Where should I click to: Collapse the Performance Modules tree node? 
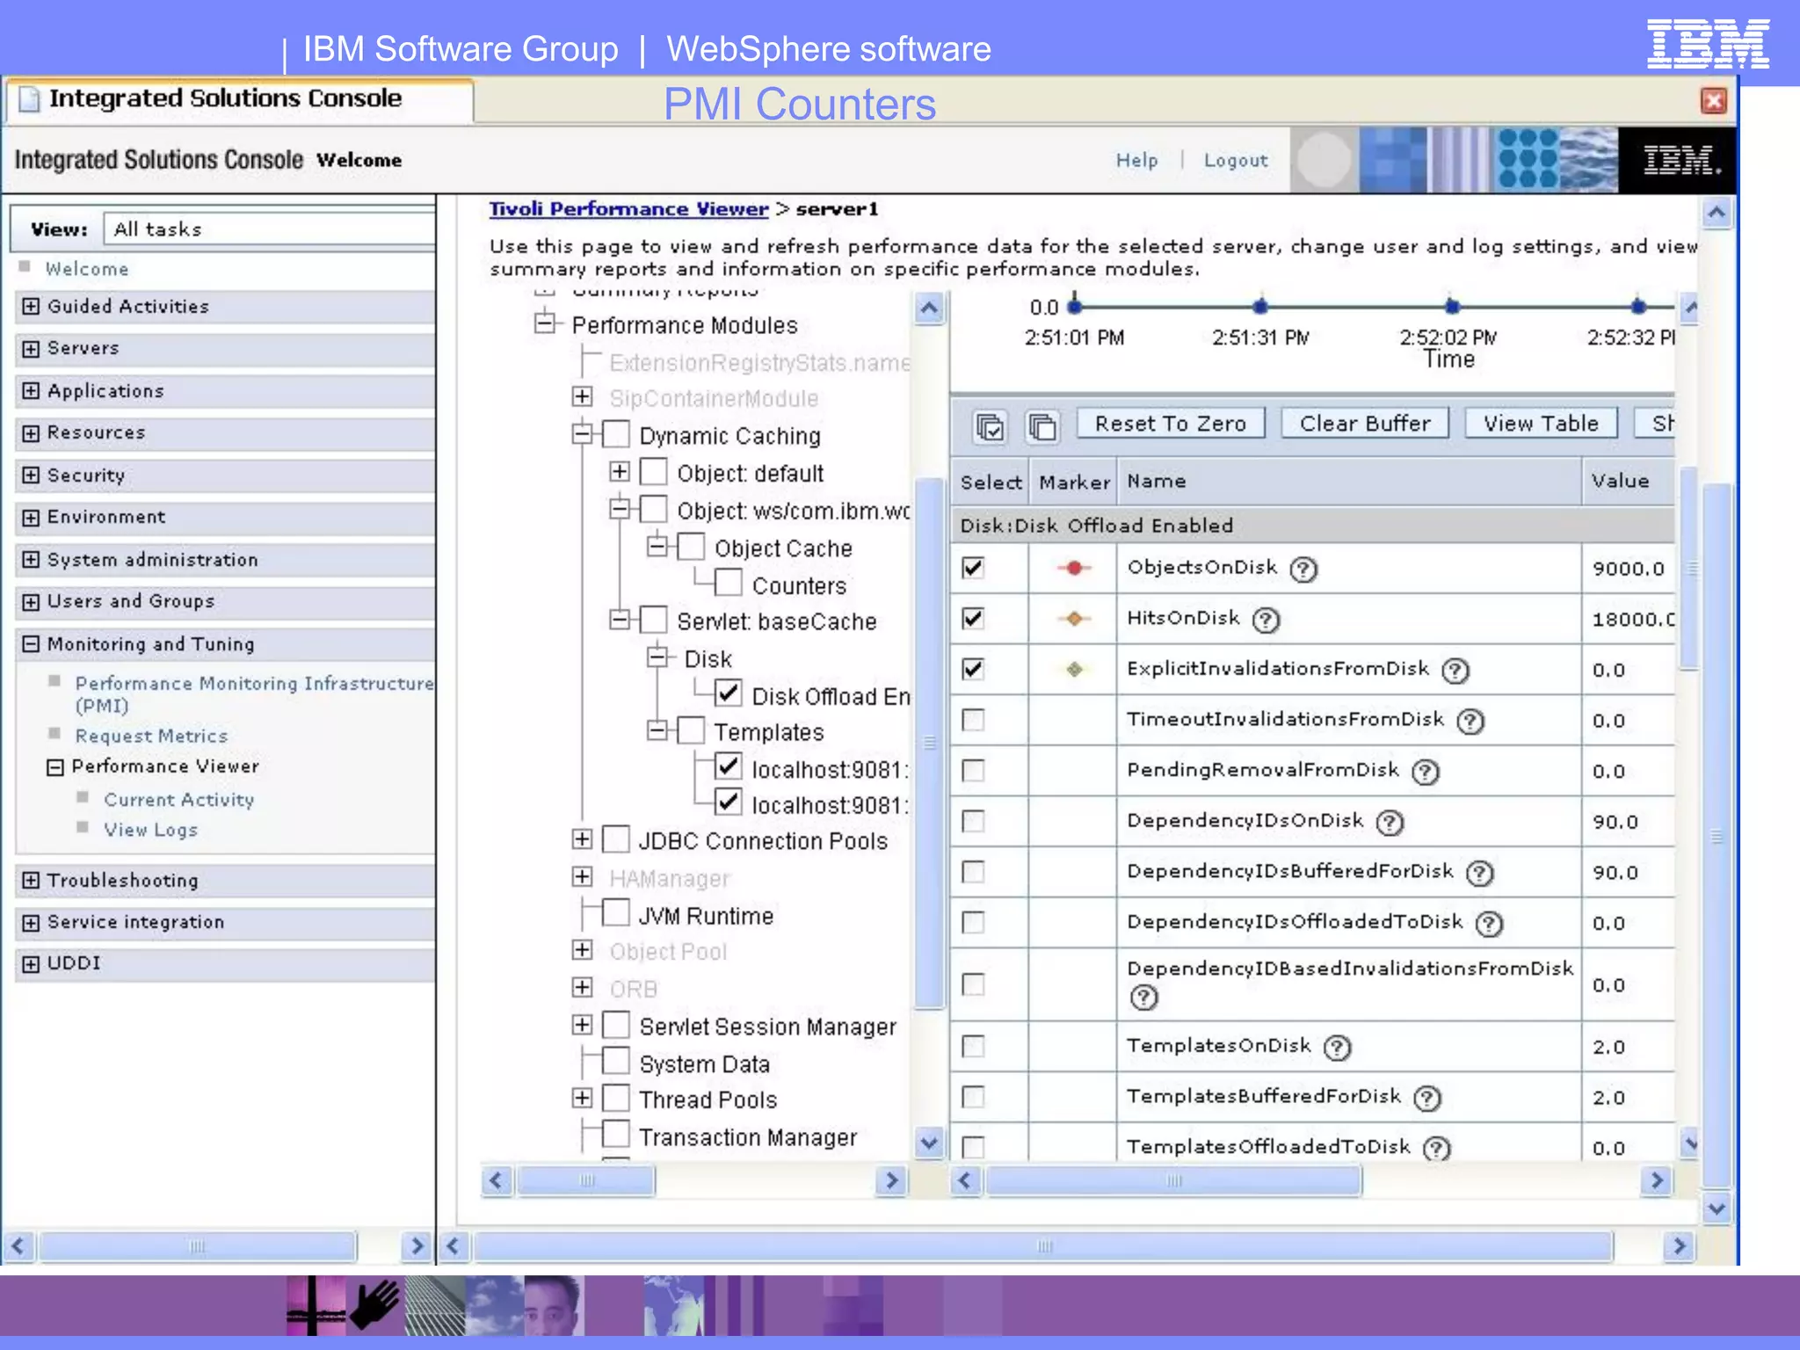tap(545, 323)
